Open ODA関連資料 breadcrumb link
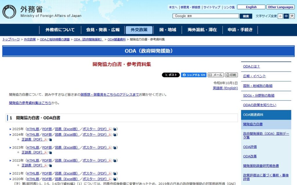 [x=117, y=39]
